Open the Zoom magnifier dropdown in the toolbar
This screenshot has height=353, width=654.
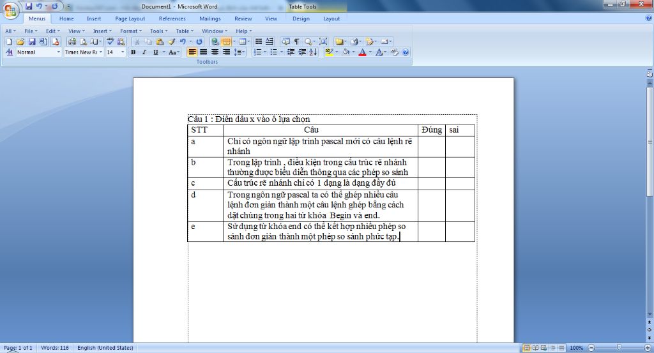[314, 41]
